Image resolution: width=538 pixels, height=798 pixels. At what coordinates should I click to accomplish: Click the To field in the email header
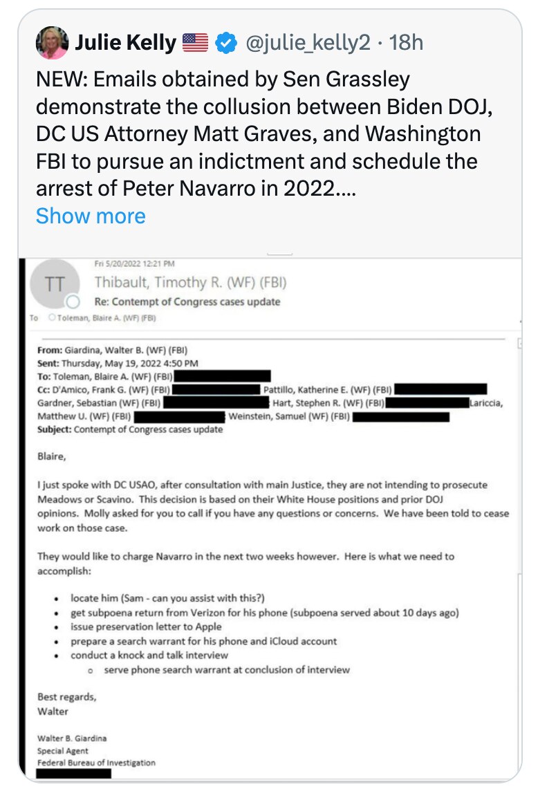[33, 316]
